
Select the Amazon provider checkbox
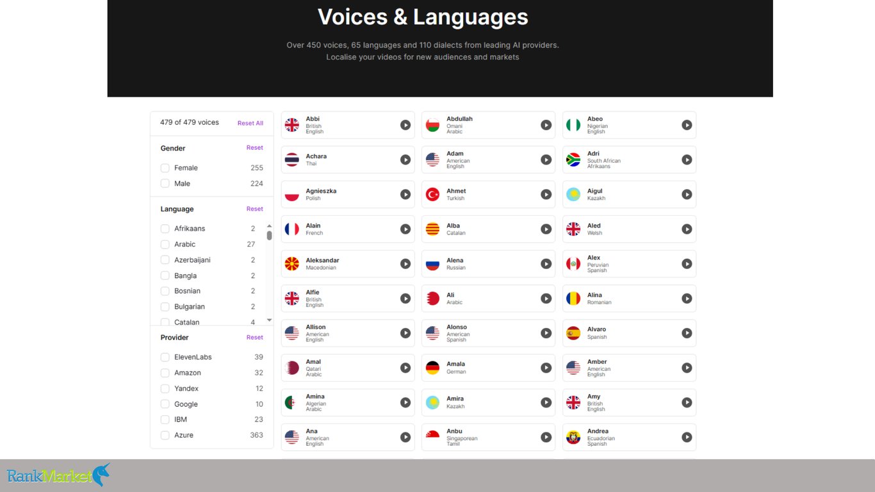pyautogui.click(x=165, y=373)
